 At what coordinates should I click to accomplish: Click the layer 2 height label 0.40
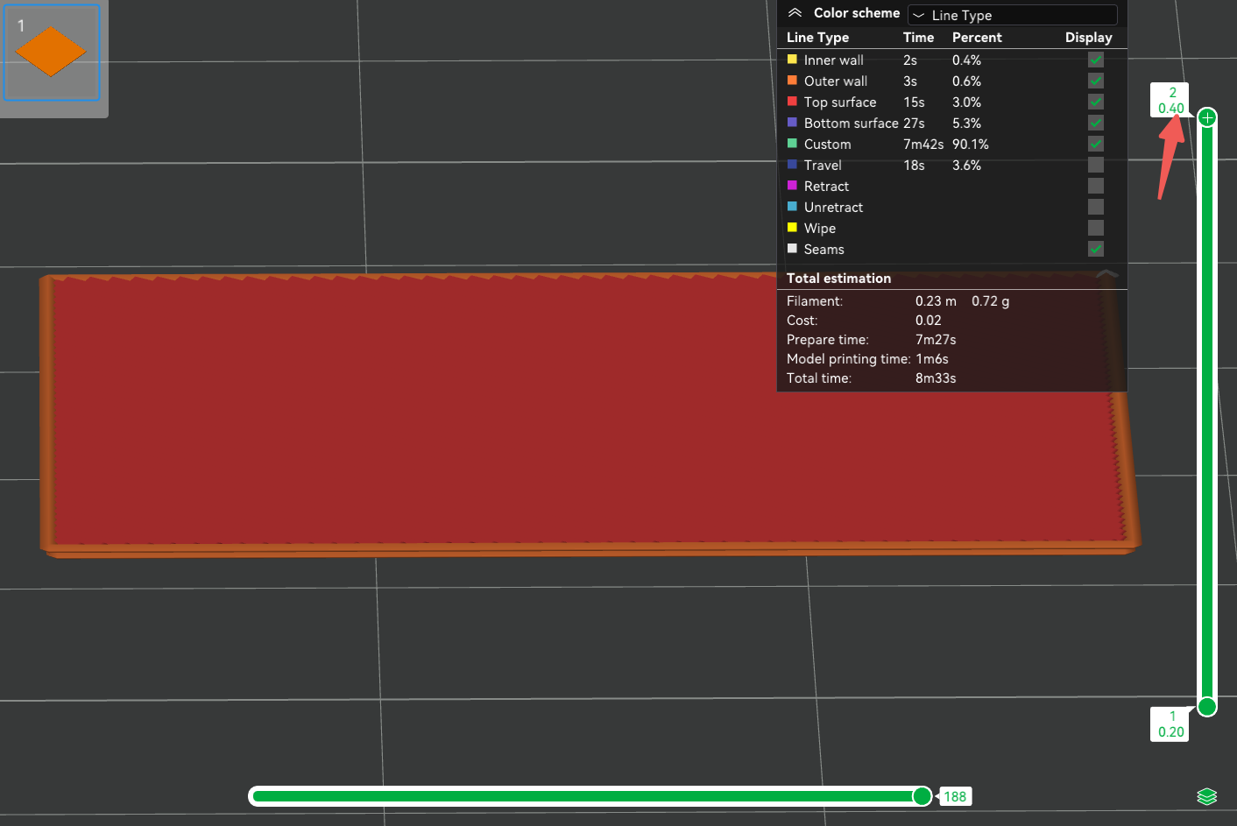(x=1170, y=109)
